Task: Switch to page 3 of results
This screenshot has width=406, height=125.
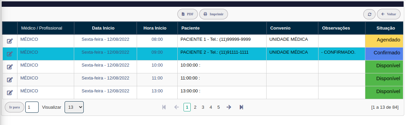Action: tap(203, 107)
